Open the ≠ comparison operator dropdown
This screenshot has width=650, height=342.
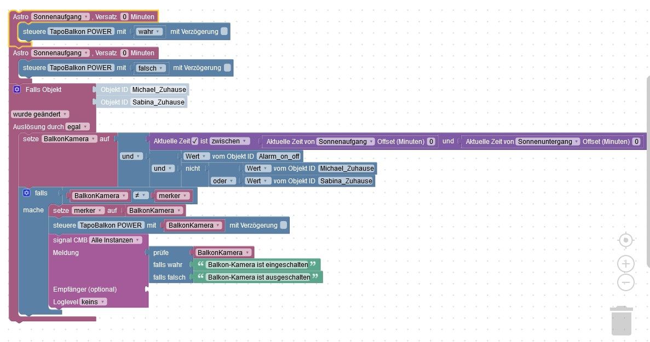pos(141,195)
